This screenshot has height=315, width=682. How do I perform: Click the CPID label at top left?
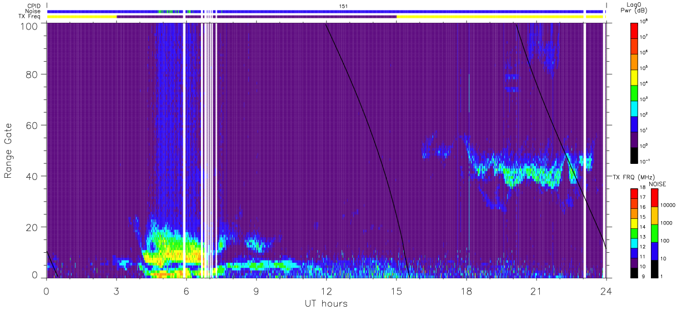(x=34, y=6)
